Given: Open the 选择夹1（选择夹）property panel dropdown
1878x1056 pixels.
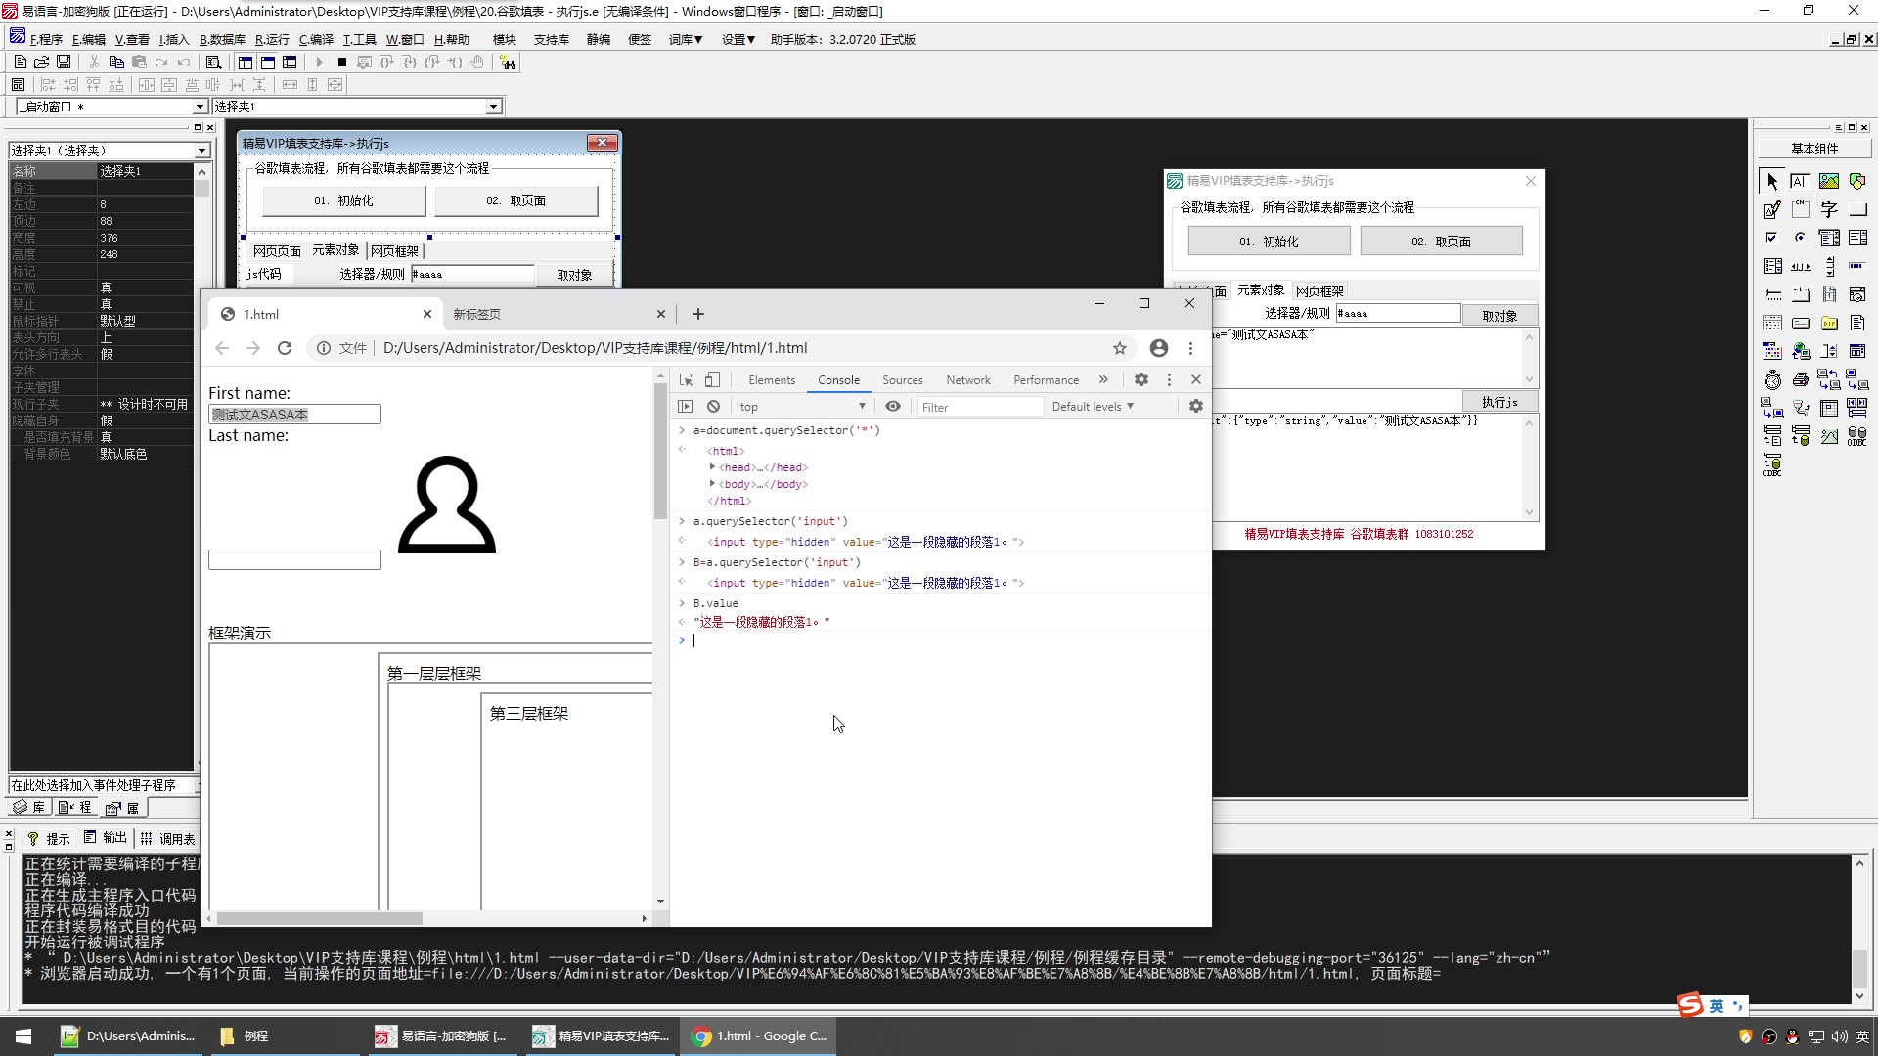Looking at the screenshot, I should [201, 151].
